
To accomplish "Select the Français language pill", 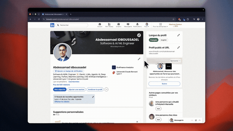I will pos(154,40).
